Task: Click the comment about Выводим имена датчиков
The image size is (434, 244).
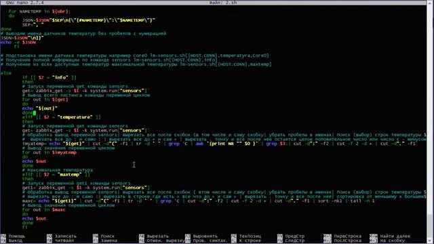Action: (83, 33)
